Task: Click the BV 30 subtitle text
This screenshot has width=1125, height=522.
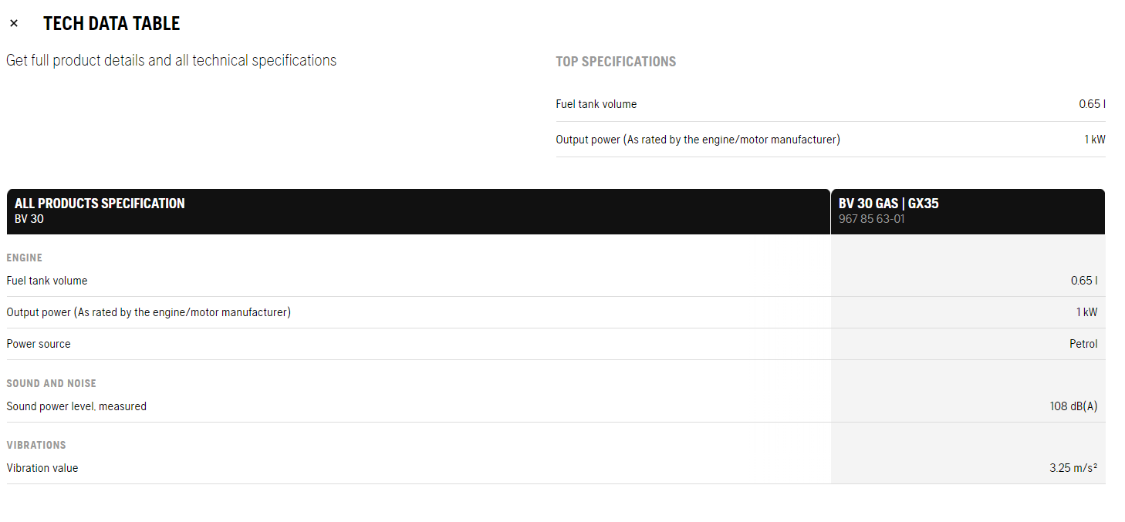Action: point(29,219)
